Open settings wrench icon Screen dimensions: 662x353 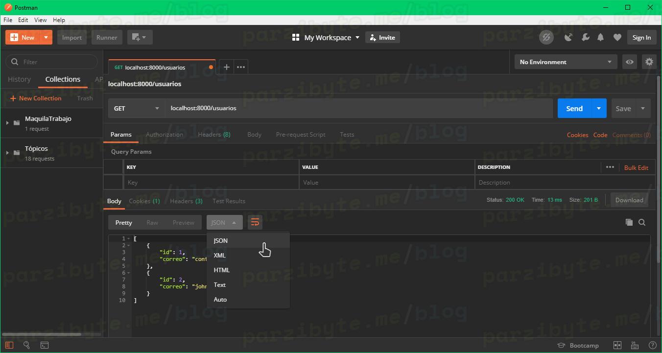pos(585,37)
